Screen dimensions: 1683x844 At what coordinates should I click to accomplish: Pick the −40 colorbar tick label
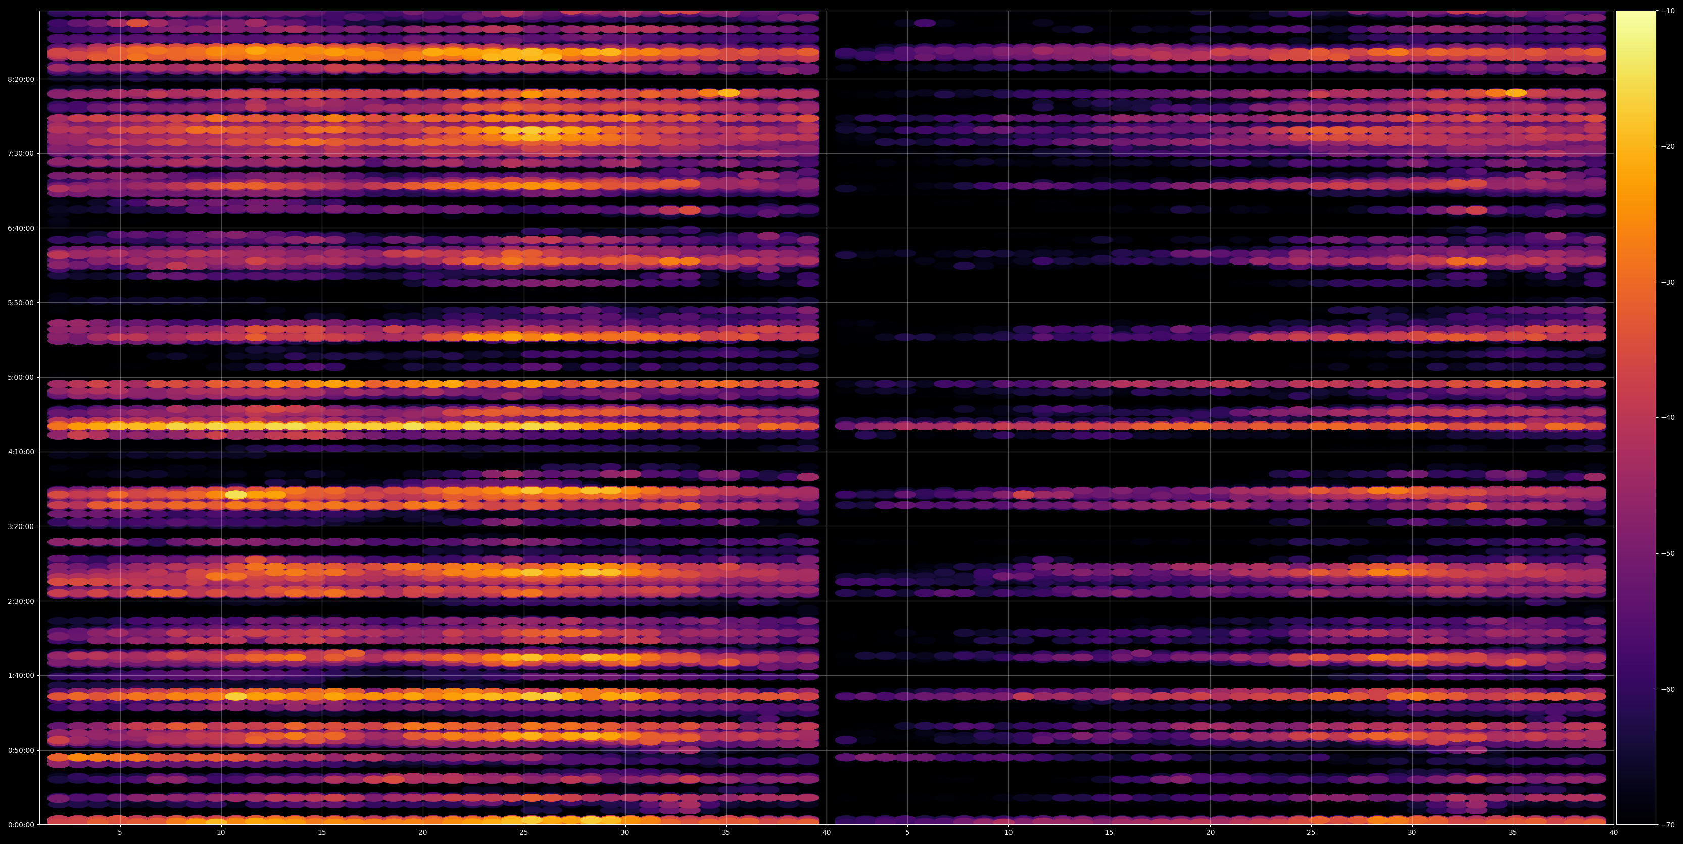pyautogui.click(x=1668, y=418)
